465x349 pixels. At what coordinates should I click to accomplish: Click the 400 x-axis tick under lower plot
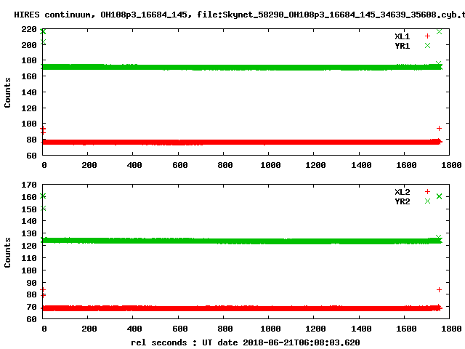pyautogui.click(x=134, y=329)
